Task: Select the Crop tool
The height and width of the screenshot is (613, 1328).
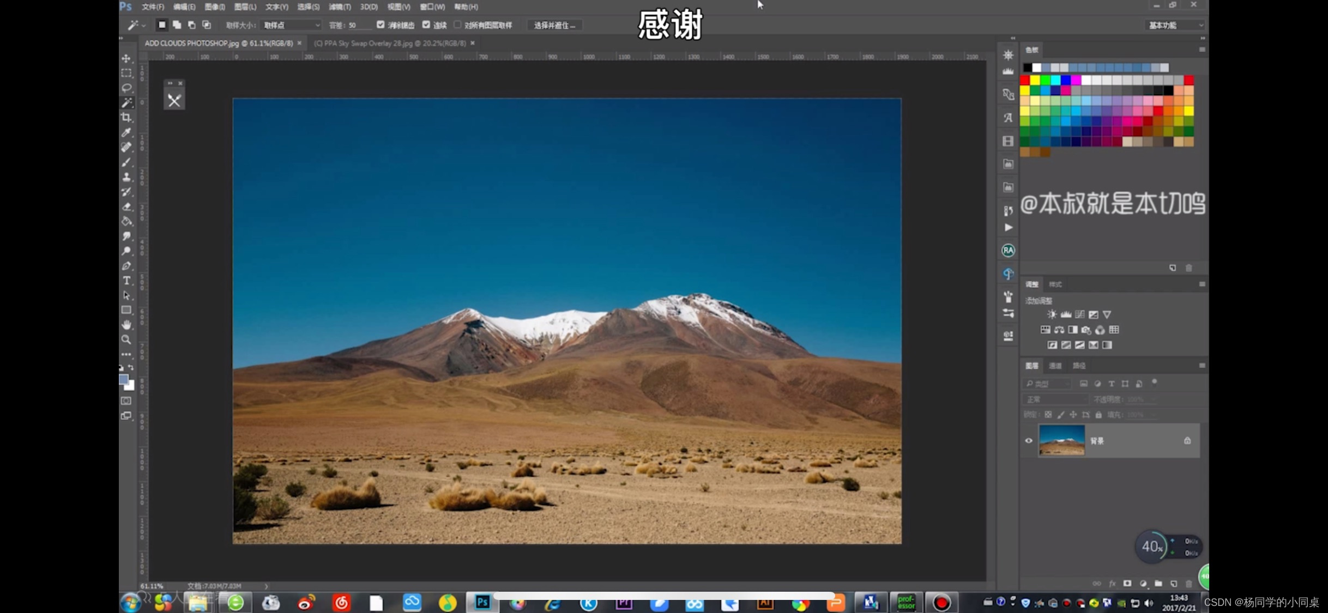Action: tap(126, 117)
